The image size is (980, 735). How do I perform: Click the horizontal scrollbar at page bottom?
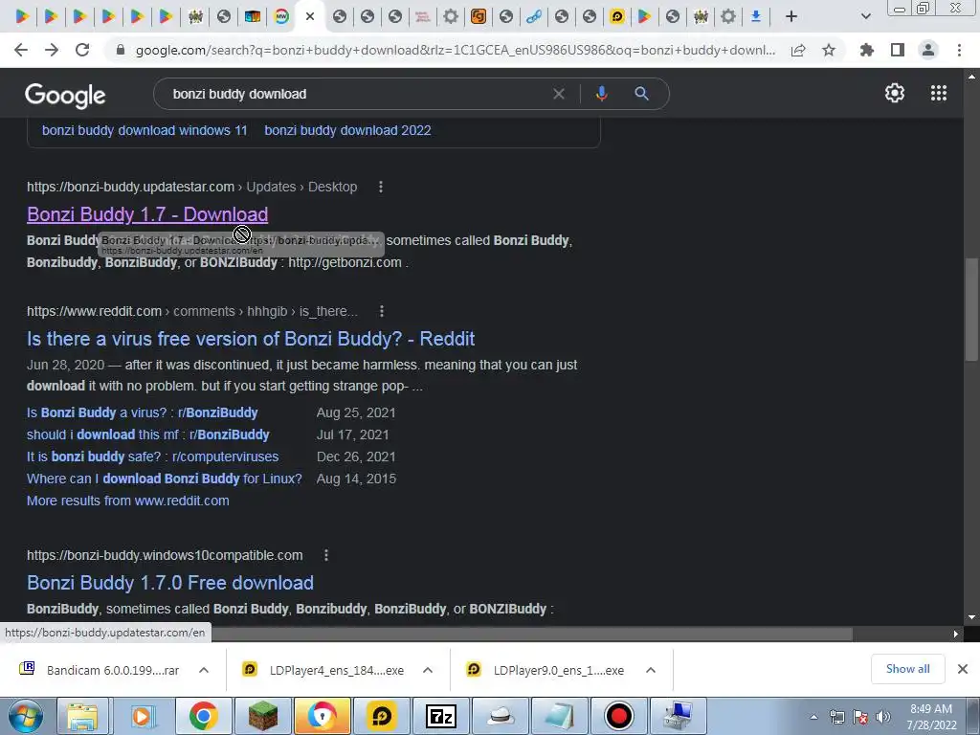coord(532,634)
